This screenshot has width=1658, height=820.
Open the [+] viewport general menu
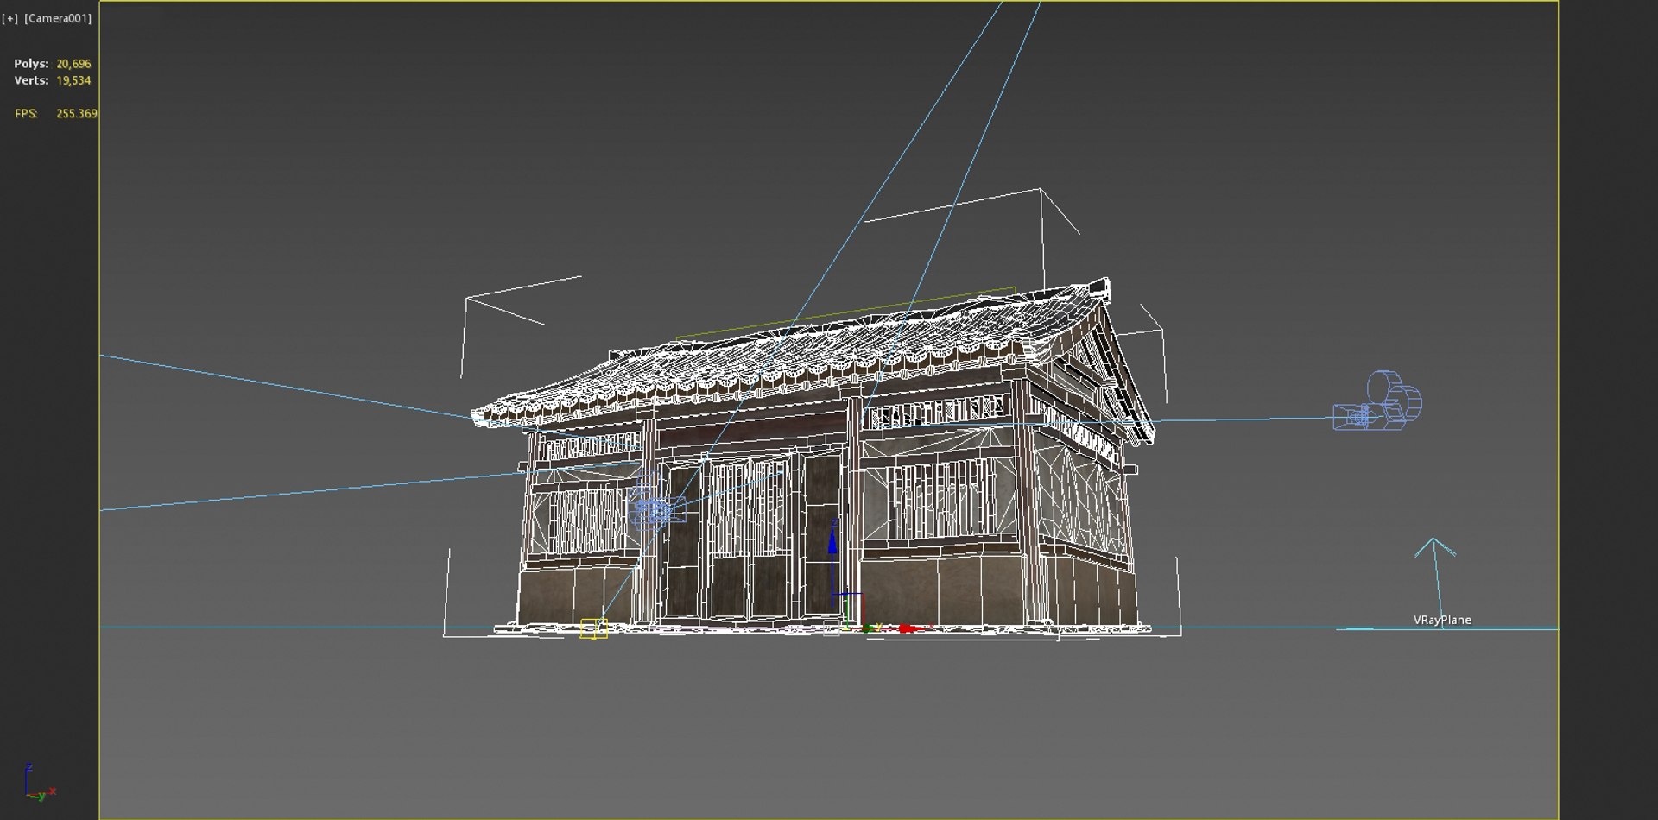[x=9, y=18]
